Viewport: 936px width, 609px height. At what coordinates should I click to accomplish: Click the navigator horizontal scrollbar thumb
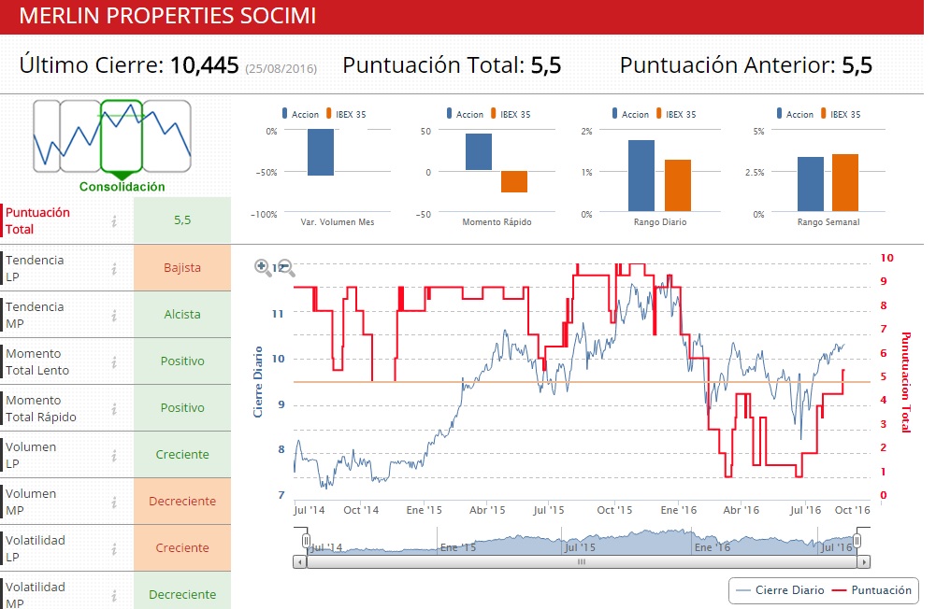click(582, 562)
